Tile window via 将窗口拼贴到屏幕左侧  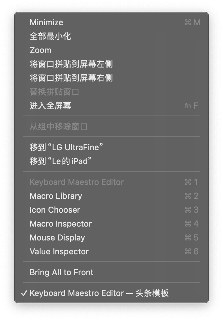coord(71,64)
